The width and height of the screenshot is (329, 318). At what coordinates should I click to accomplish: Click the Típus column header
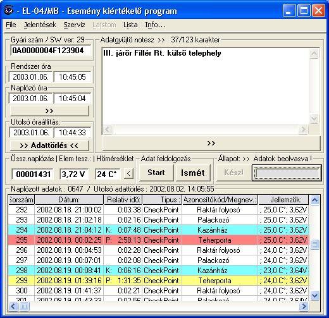pos(162,200)
